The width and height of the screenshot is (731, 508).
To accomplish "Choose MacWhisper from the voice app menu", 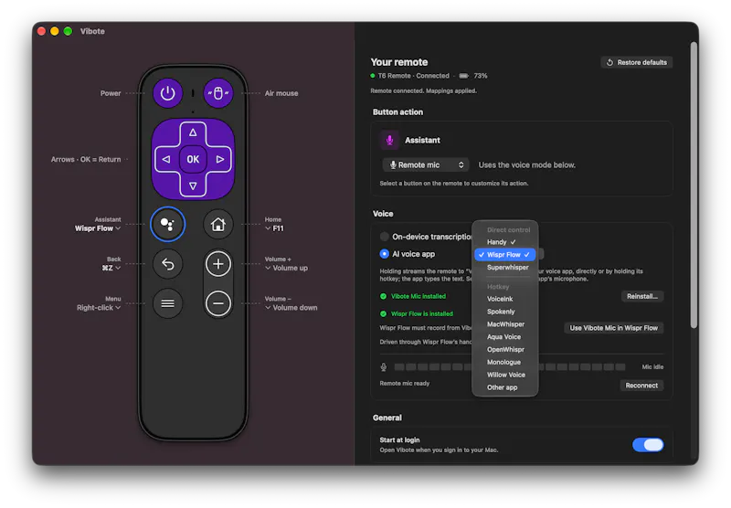I will point(505,324).
